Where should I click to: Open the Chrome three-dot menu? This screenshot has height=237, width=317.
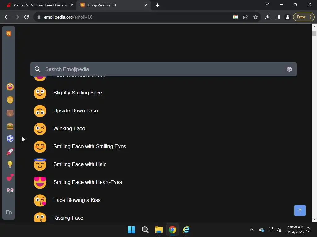pyautogui.click(x=310, y=17)
